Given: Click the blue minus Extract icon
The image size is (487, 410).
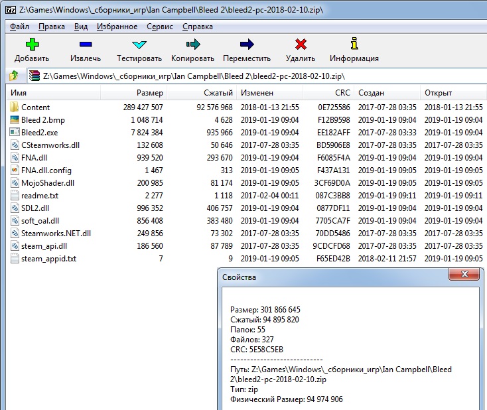Looking at the screenshot, I should [86, 44].
